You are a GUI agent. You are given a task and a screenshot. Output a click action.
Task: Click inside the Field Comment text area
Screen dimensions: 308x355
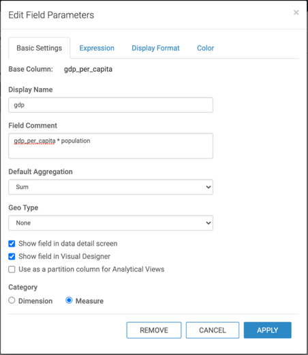click(x=110, y=146)
